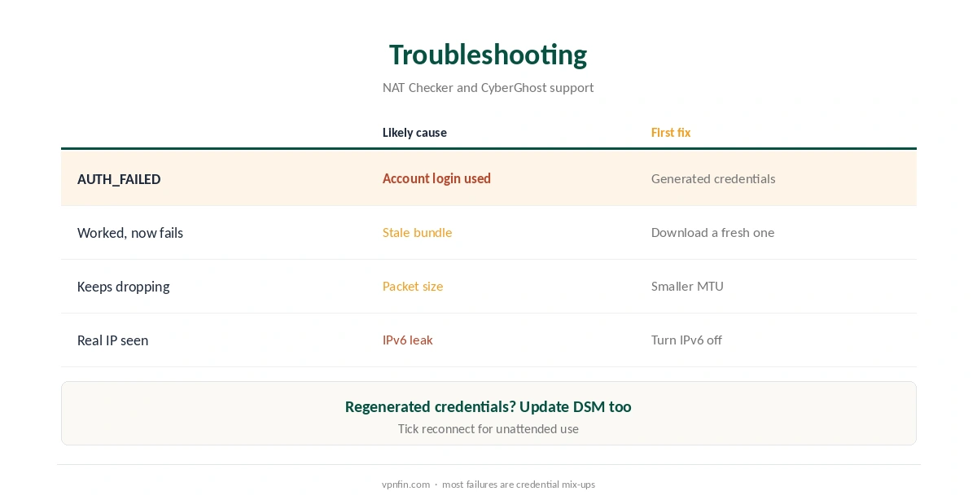Click the 'First fix' column header
This screenshot has width=977, height=500.
tap(671, 133)
